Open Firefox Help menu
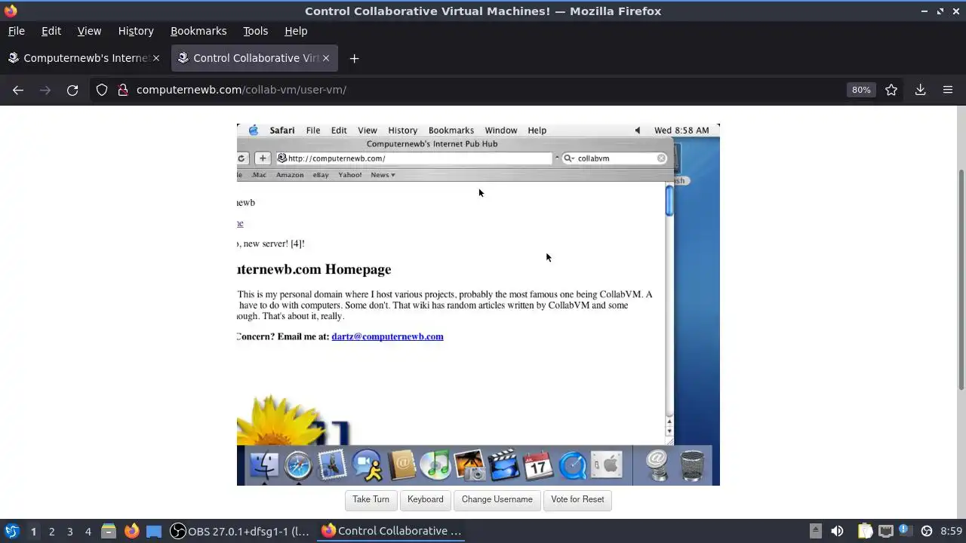Viewport: 966px width, 543px height. [x=296, y=31]
